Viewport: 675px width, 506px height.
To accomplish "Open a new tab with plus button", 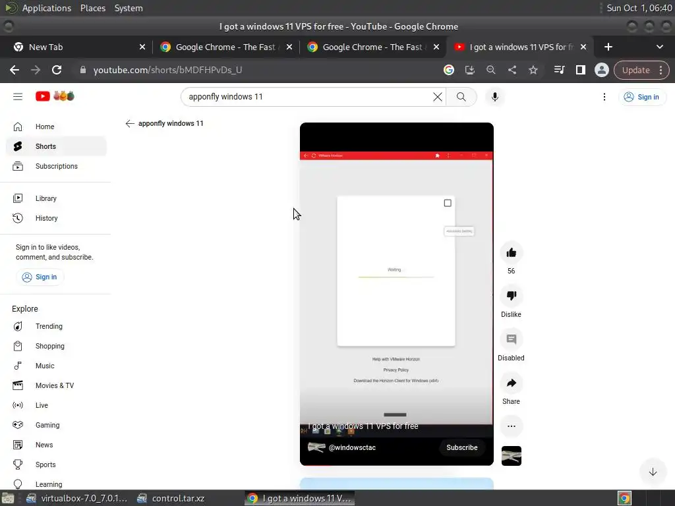I will (608, 47).
